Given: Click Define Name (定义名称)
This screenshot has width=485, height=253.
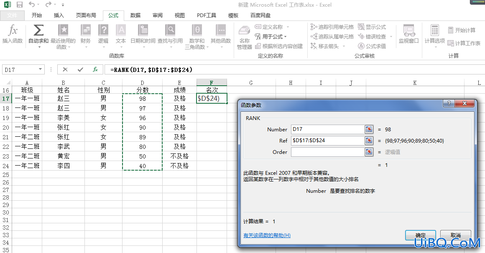Looking at the screenshot, I should click(x=269, y=27).
